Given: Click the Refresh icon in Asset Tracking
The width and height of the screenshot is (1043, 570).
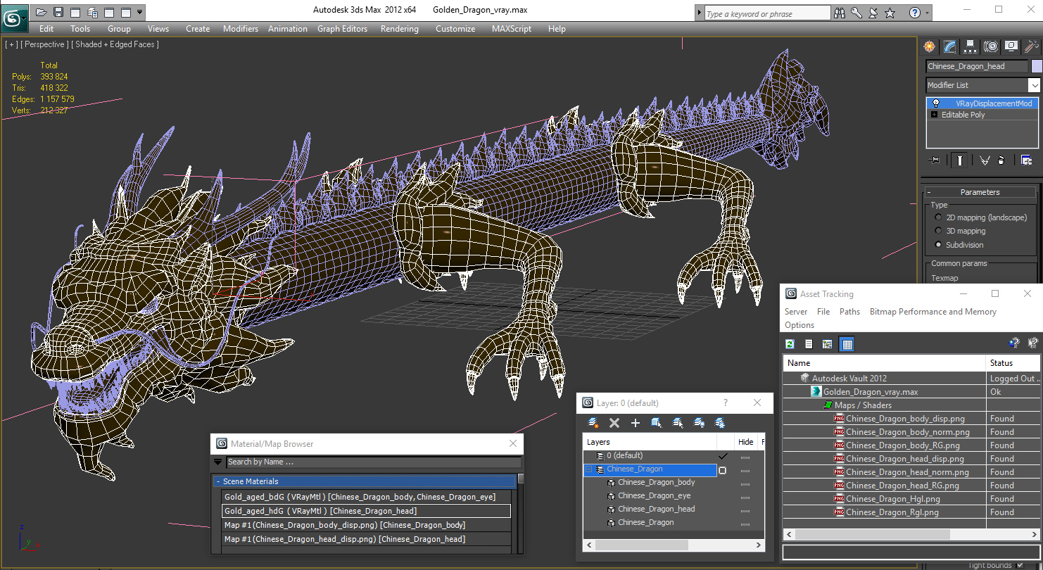Looking at the screenshot, I should pos(790,344).
